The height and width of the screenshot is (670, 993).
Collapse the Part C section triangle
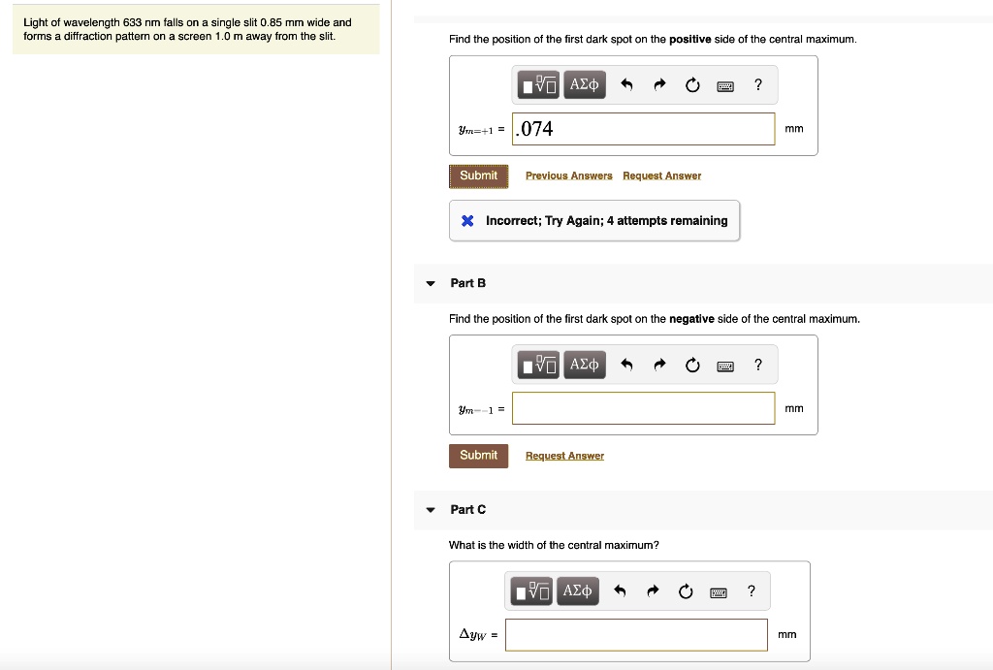(x=431, y=510)
